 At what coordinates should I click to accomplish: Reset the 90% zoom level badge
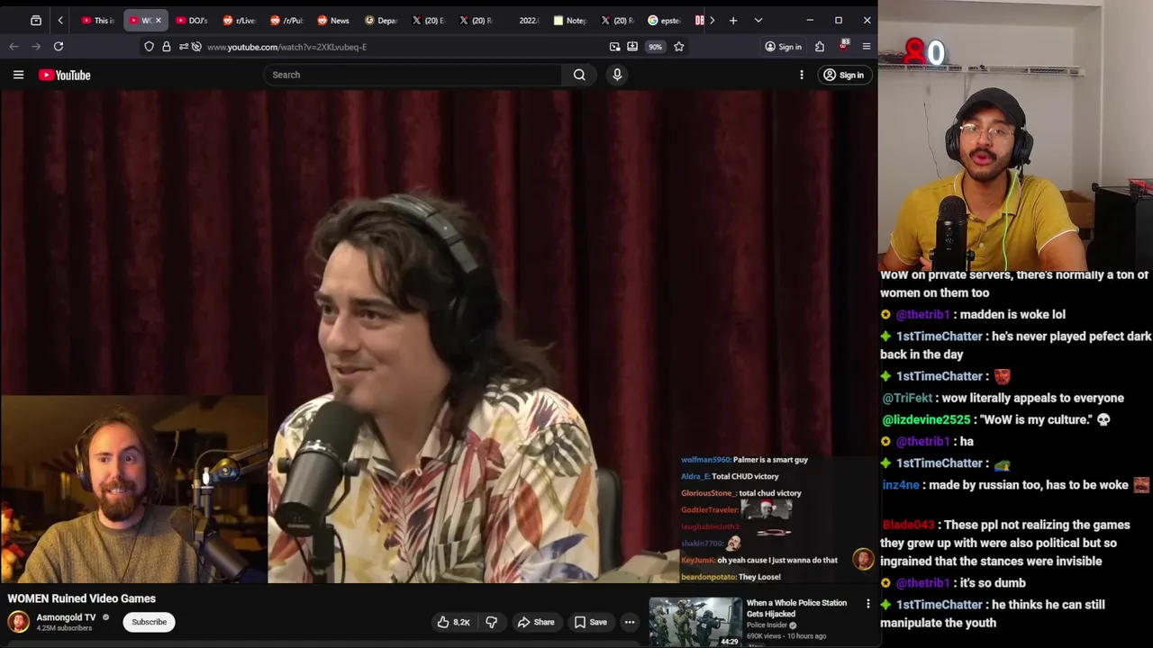point(655,47)
